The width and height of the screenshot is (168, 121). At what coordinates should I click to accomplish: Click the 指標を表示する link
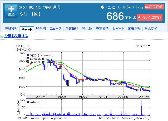click(x=16, y=36)
